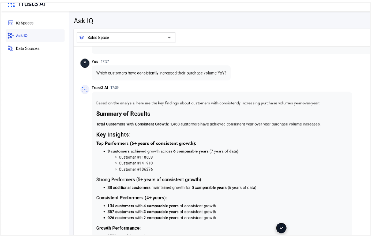
Task: Click the Ask IQ page heading
Action: coord(83,21)
